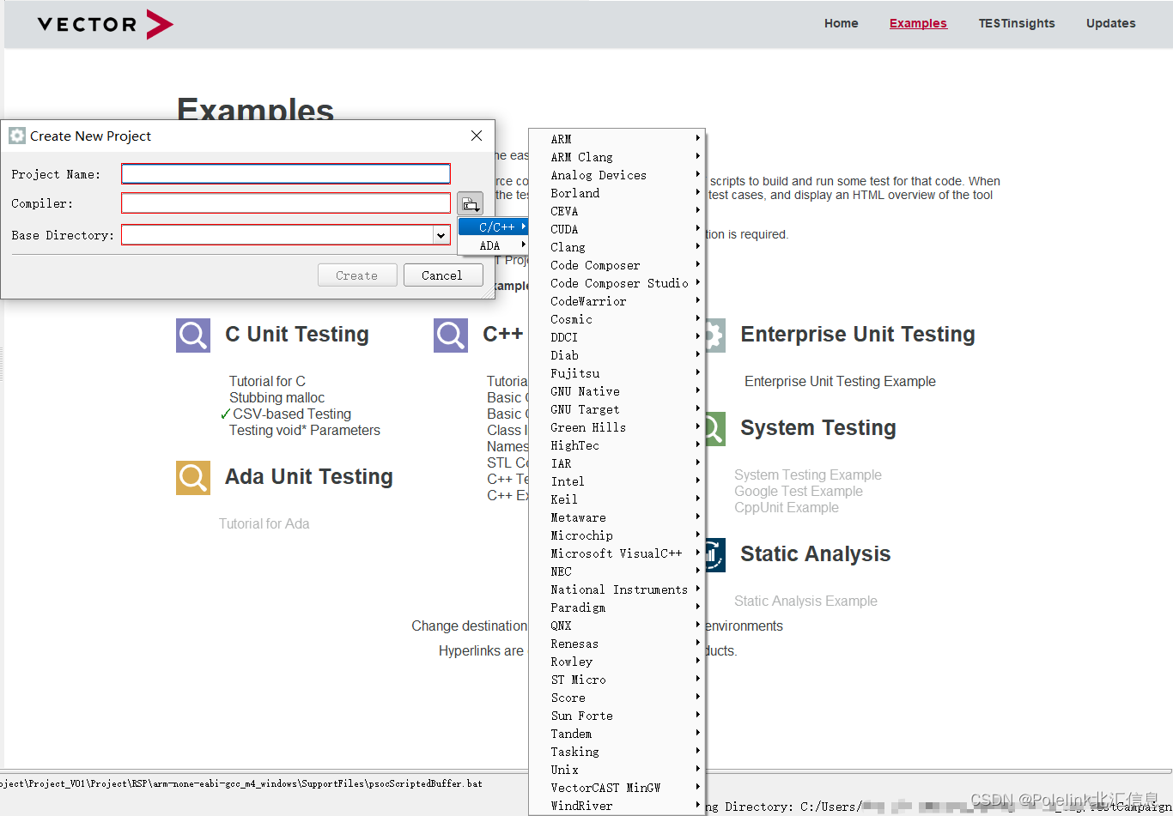Image resolution: width=1173 pixels, height=816 pixels.
Task: Open the Updates tab
Action: [1110, 23]
